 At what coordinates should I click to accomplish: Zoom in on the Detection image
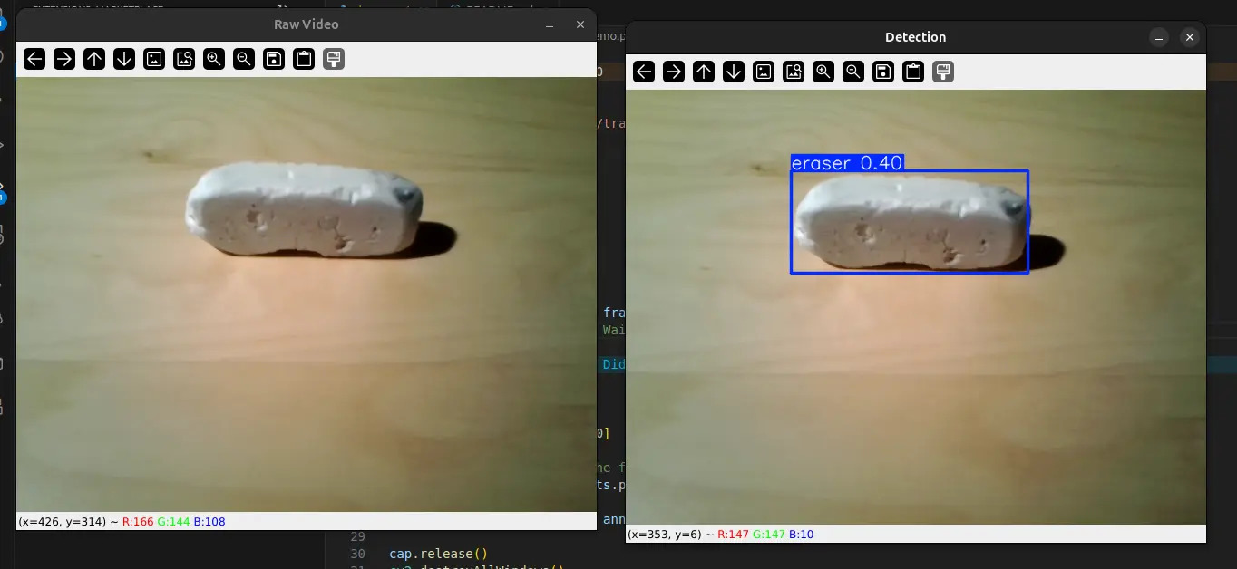(823, 72)
